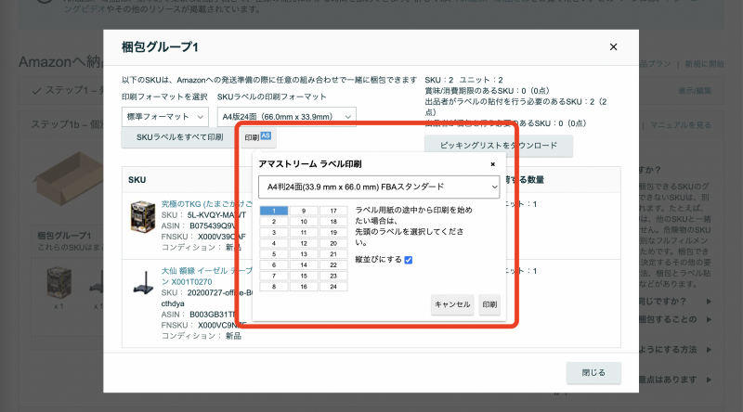Select label position 13 in grid
Image resolution: width=743 pixels, height=412 pixels.
pyautogui.click(x=304, y=254)
